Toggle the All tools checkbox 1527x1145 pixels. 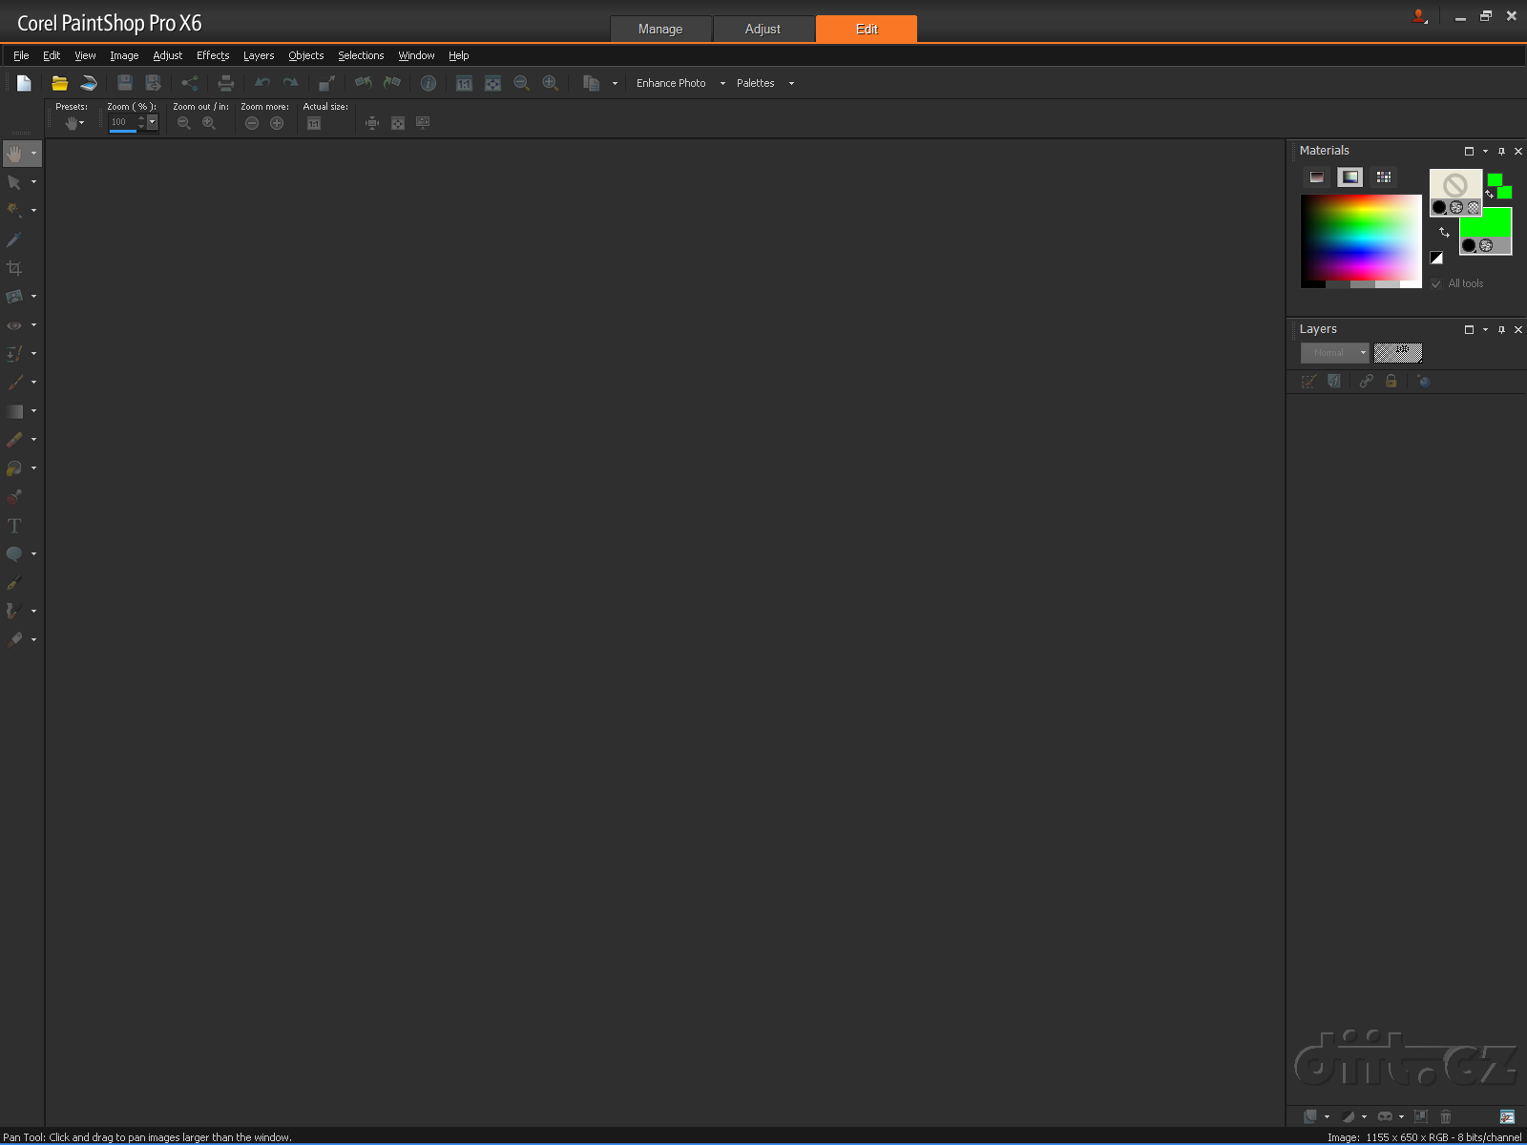(1436, 283)
